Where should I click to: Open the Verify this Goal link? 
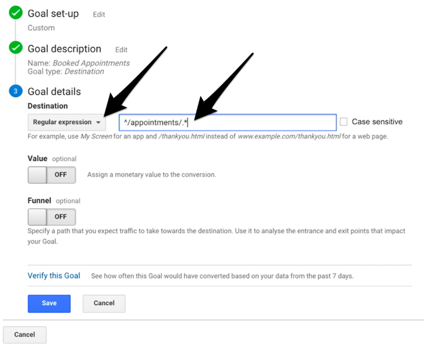coord(54,276)
